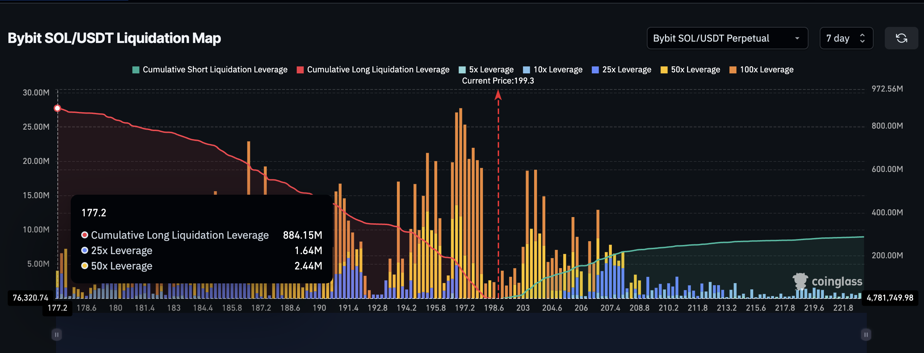Click the coinglass watermark logo
The height and width of the screenshot is (353, 924).
[827, 281]
